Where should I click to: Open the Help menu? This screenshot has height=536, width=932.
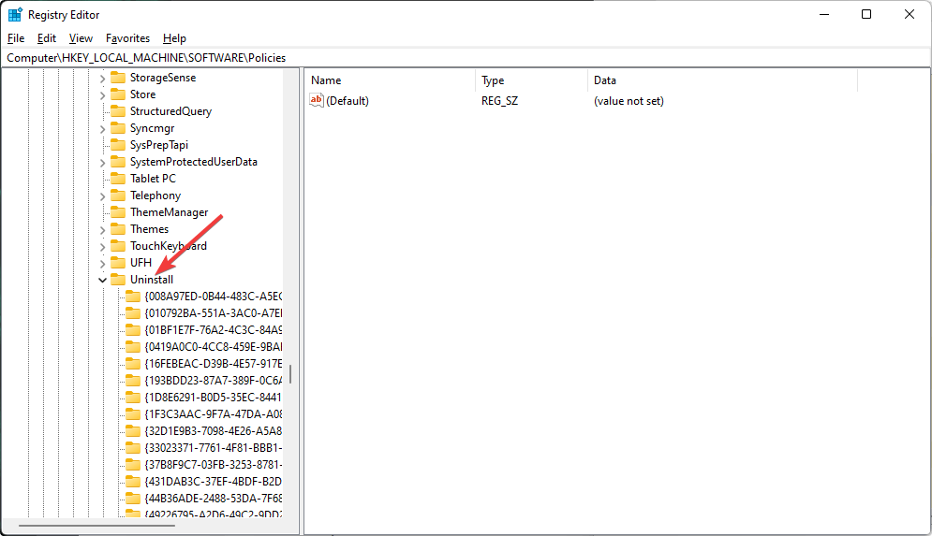(x=174, y=38)
